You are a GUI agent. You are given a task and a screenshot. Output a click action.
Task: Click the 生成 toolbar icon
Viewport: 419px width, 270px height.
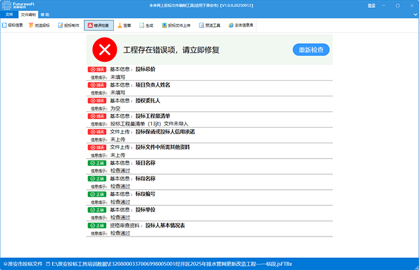[146, 26]
